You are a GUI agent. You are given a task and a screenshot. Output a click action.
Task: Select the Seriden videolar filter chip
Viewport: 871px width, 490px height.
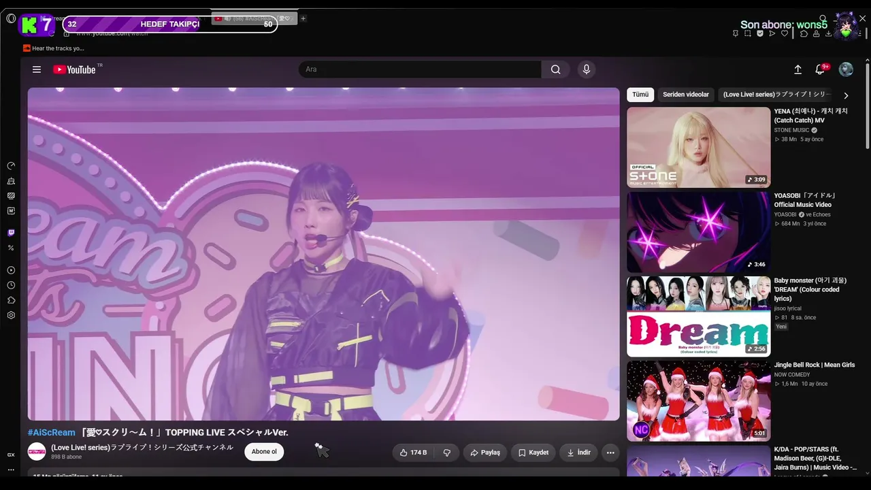(686, 95)
